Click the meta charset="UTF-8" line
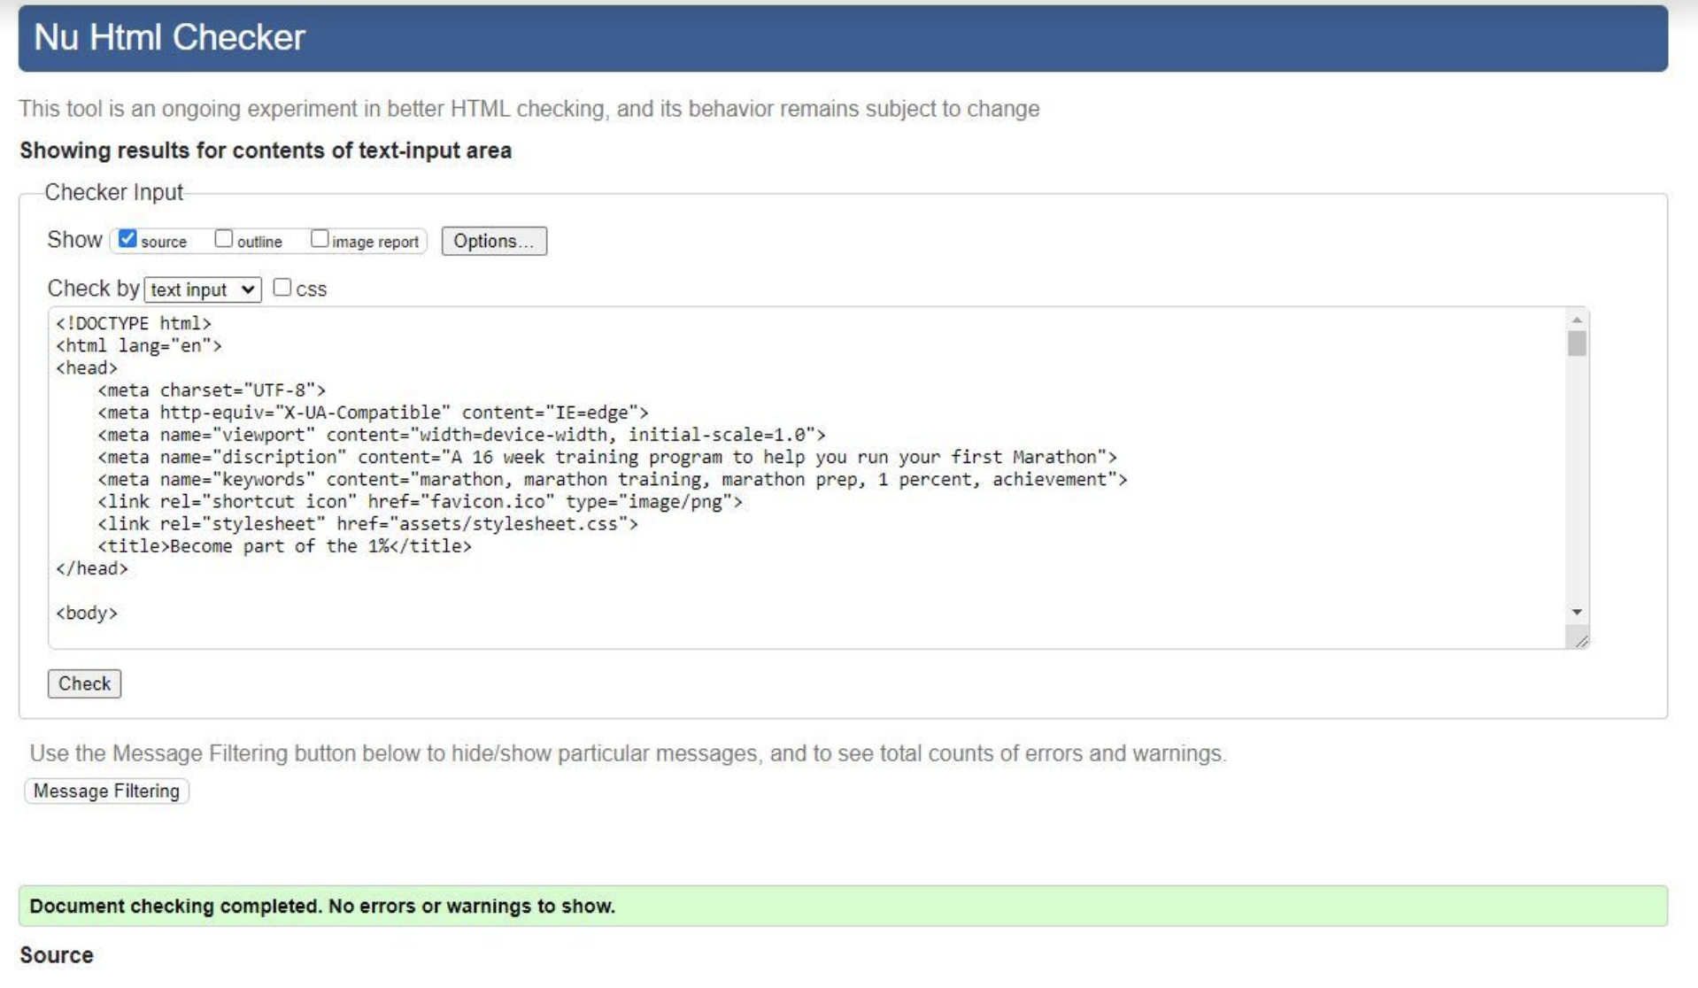 pos(212,390)
